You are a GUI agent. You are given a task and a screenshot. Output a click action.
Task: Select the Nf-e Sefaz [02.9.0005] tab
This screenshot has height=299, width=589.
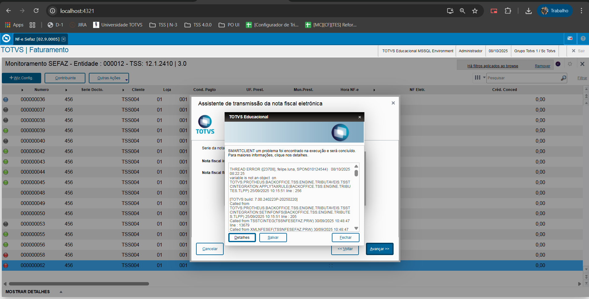(x=37, y=39)
